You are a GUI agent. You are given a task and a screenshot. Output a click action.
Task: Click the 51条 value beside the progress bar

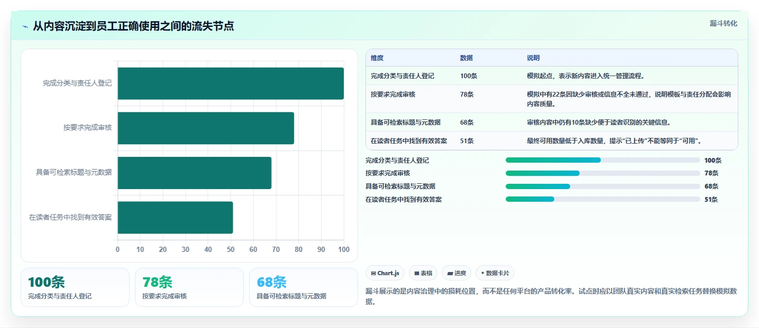[711, 200]
